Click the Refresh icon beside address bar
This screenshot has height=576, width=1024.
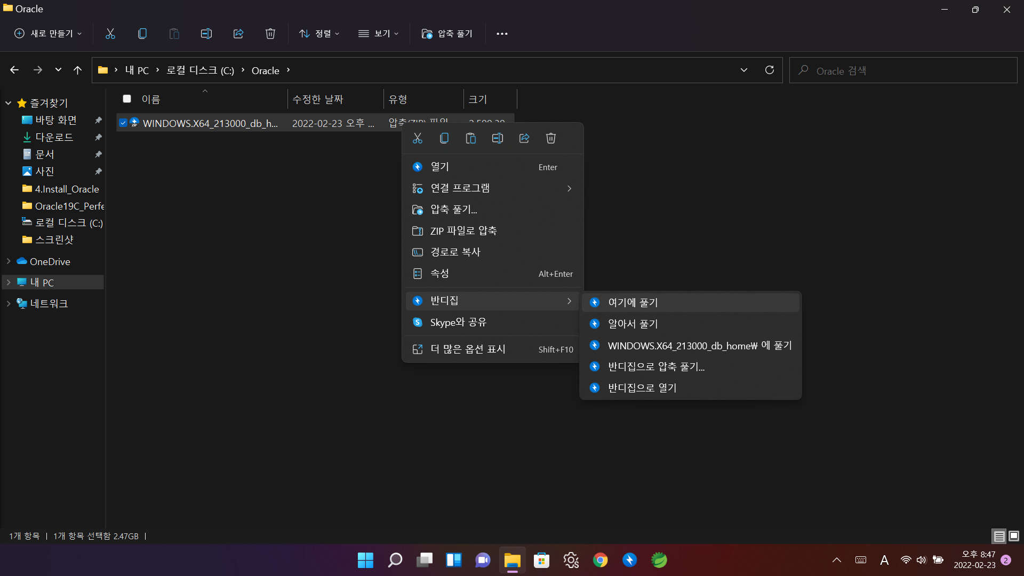tap(770, 70)
